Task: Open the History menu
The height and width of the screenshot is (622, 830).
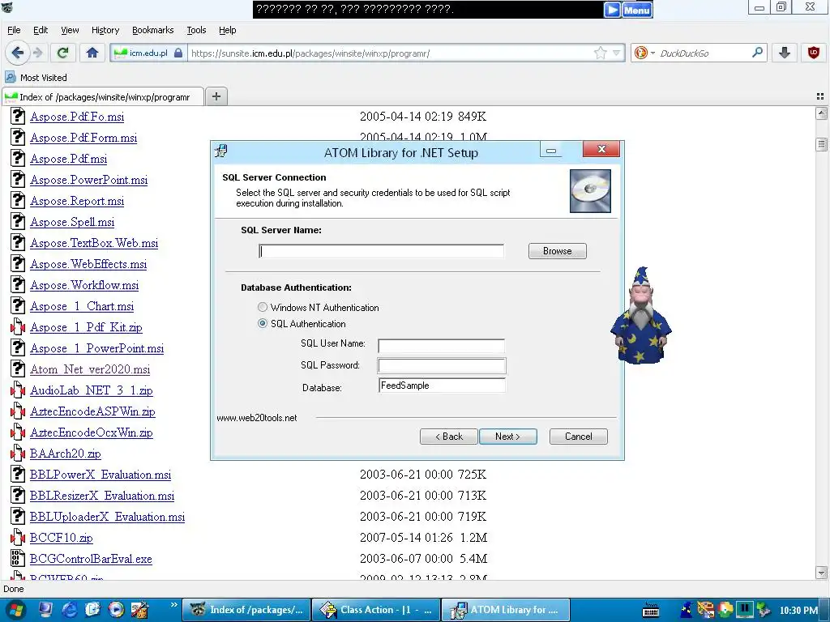Action: 105,30
